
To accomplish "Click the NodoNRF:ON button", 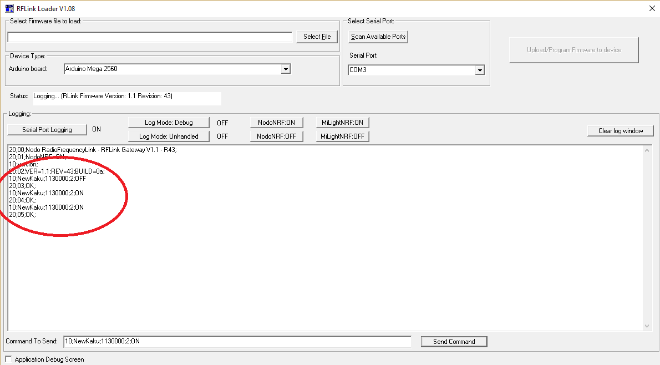I will point(277,123).
